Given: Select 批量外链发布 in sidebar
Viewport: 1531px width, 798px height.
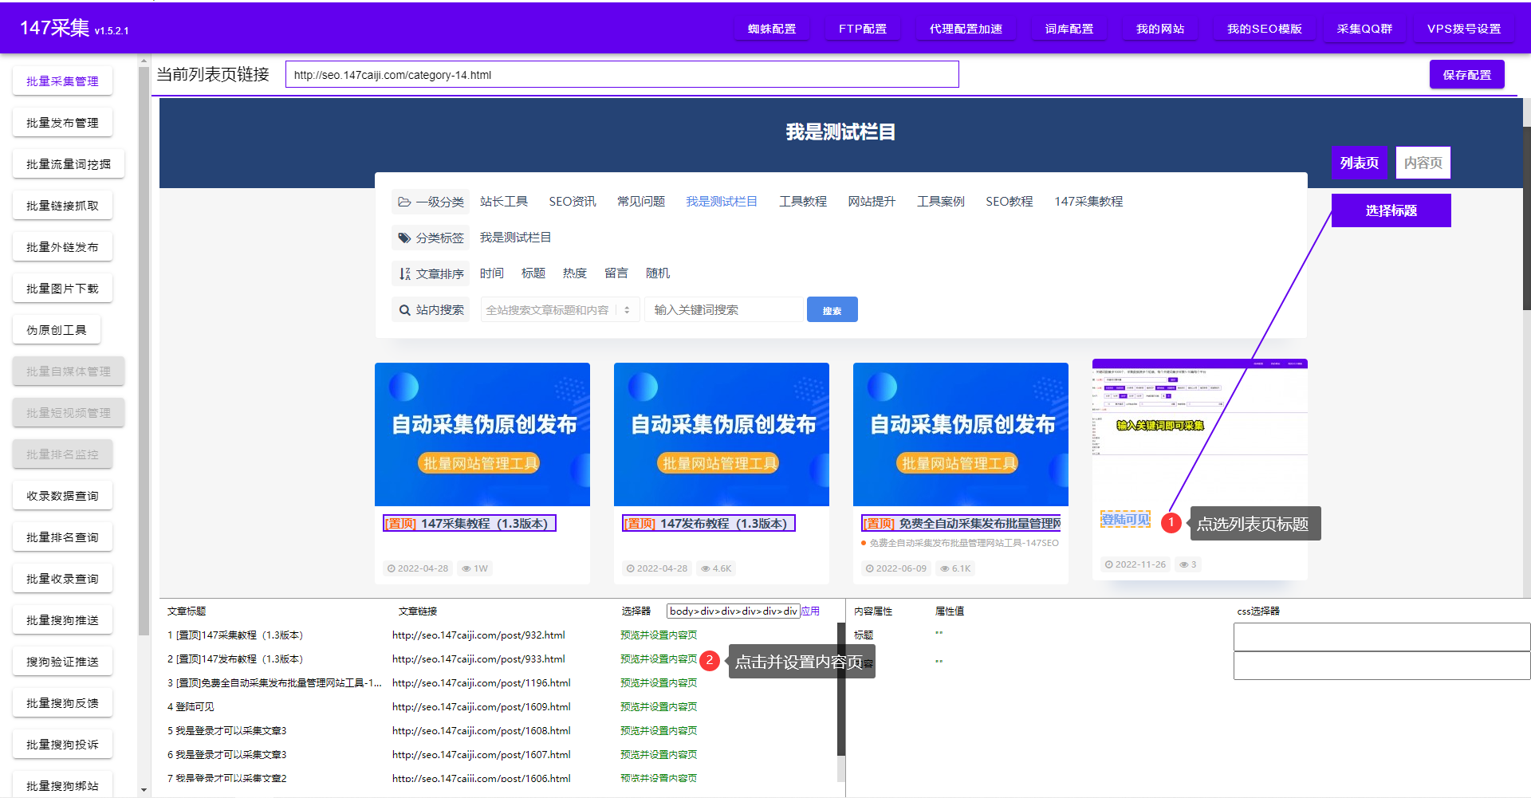Looking at the screenshot, I should [x=62, y=247].
